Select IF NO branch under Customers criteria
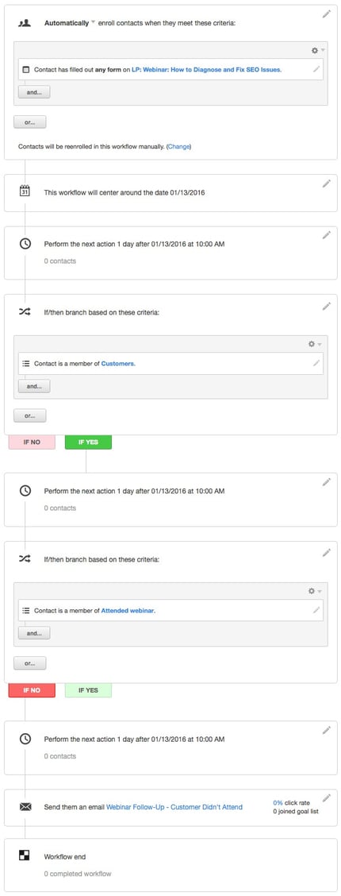The image size is (341, 896). coord(32,442)
